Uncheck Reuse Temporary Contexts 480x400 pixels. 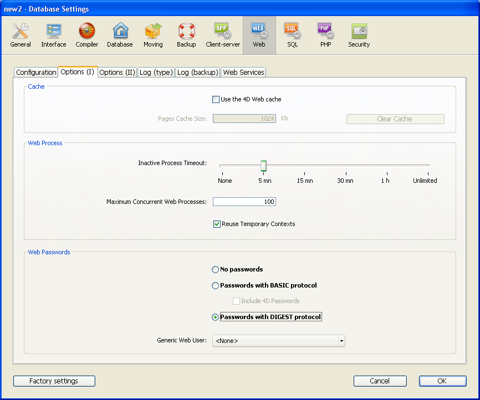pos(217,224)
